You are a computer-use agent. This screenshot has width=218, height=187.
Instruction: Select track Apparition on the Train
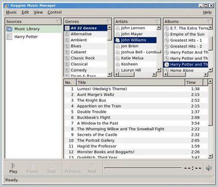tap(136, 106)
